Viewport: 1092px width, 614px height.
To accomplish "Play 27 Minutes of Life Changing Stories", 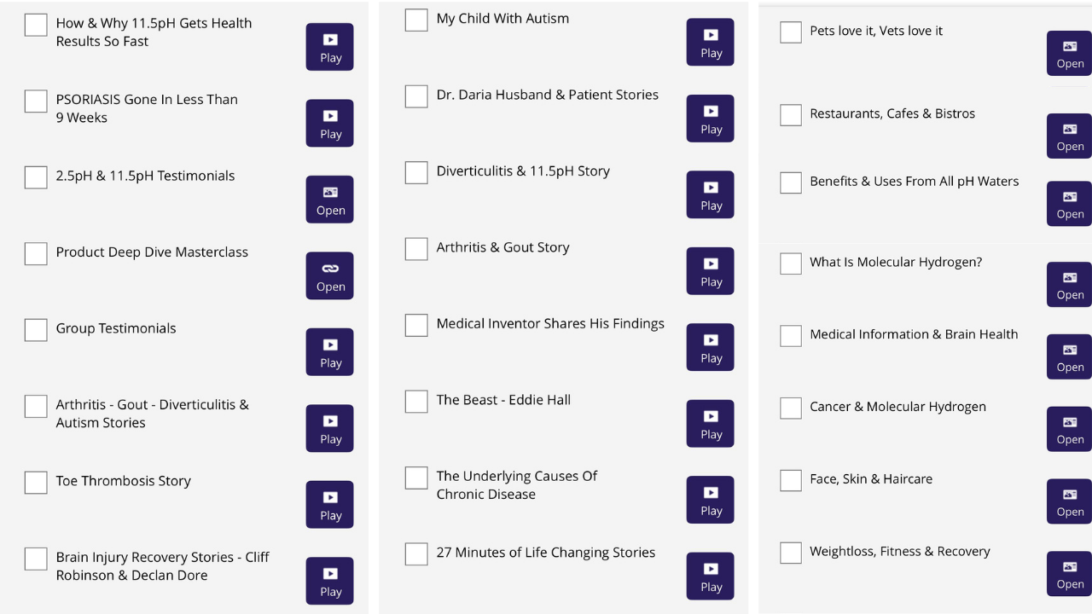I will 711,576.
